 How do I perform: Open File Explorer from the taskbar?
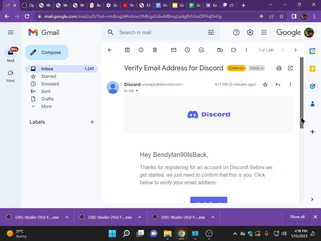pyautogui.click(x=167, y=233)
